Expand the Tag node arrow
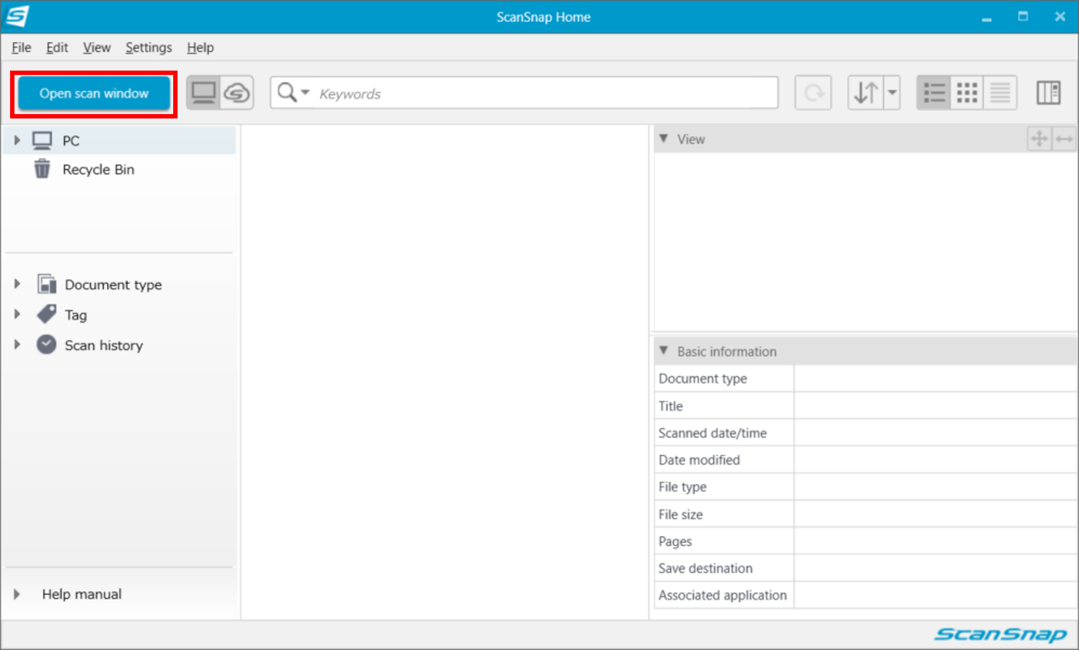The width and height of the screenshot is (1079, 650). (x=17, y=314)
